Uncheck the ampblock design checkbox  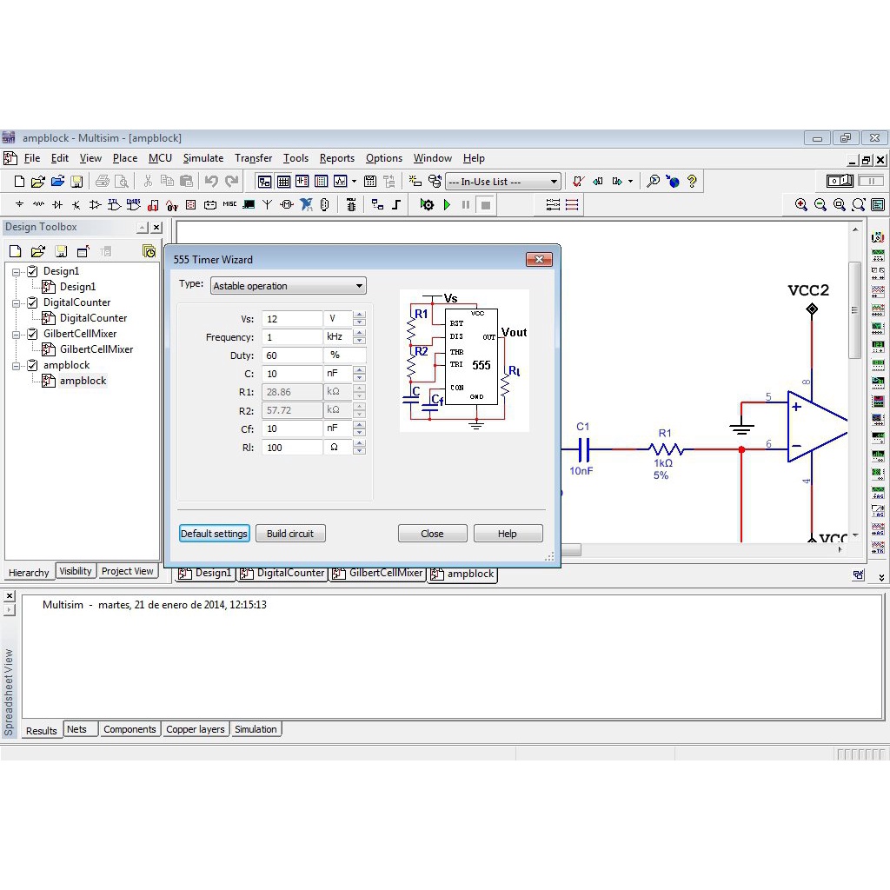coord(32,365)
